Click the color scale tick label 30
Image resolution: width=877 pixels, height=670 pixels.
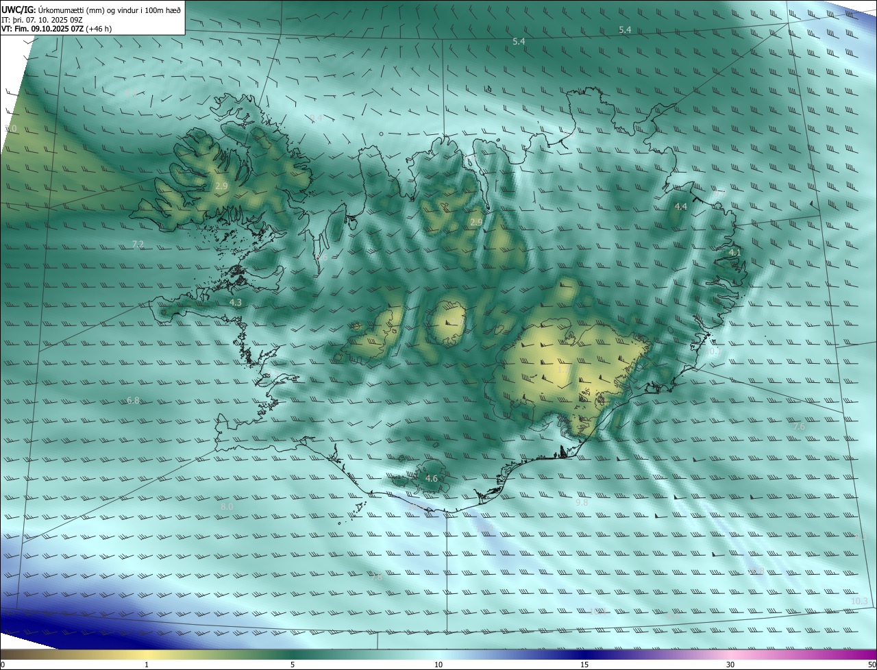pos(730,665)
